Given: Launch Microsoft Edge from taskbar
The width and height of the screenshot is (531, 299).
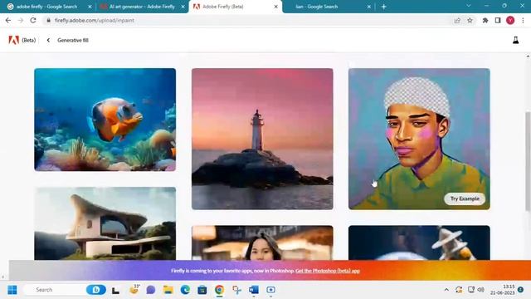Looking at the screenshot, I should tap(185, 290).
